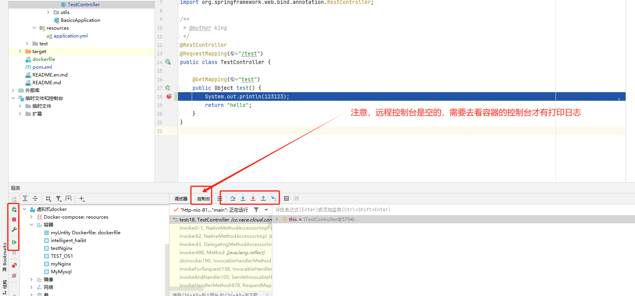
Task: Switch to the 控制台 tab
Action: [203, 199]
